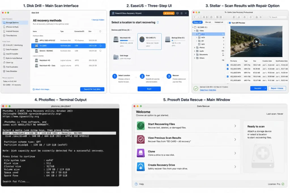Open recent session SD CARD – All recovery
The image size is (290, 193).
12,85
